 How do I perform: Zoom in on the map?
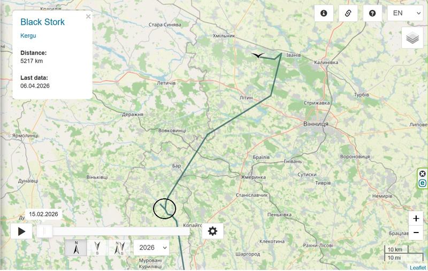point(416,219)
